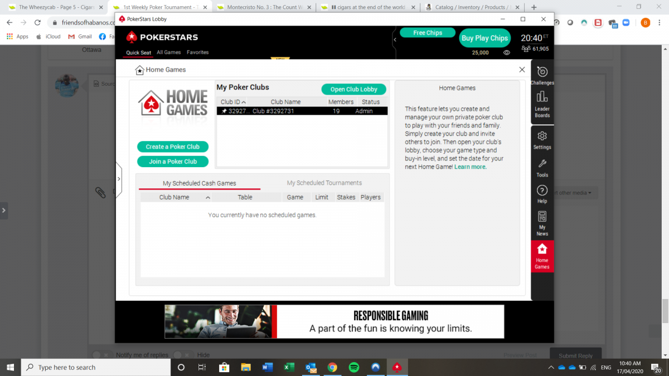Image resolution: width=669 pixels, height=376 pixels.
Task: Select My Scheduled Cash Games tab
Action: coord(200,183)
